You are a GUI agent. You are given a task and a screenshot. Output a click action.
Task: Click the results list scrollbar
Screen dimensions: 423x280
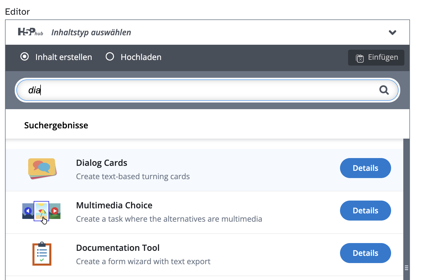pyautogui.click(x=406, y=208)
